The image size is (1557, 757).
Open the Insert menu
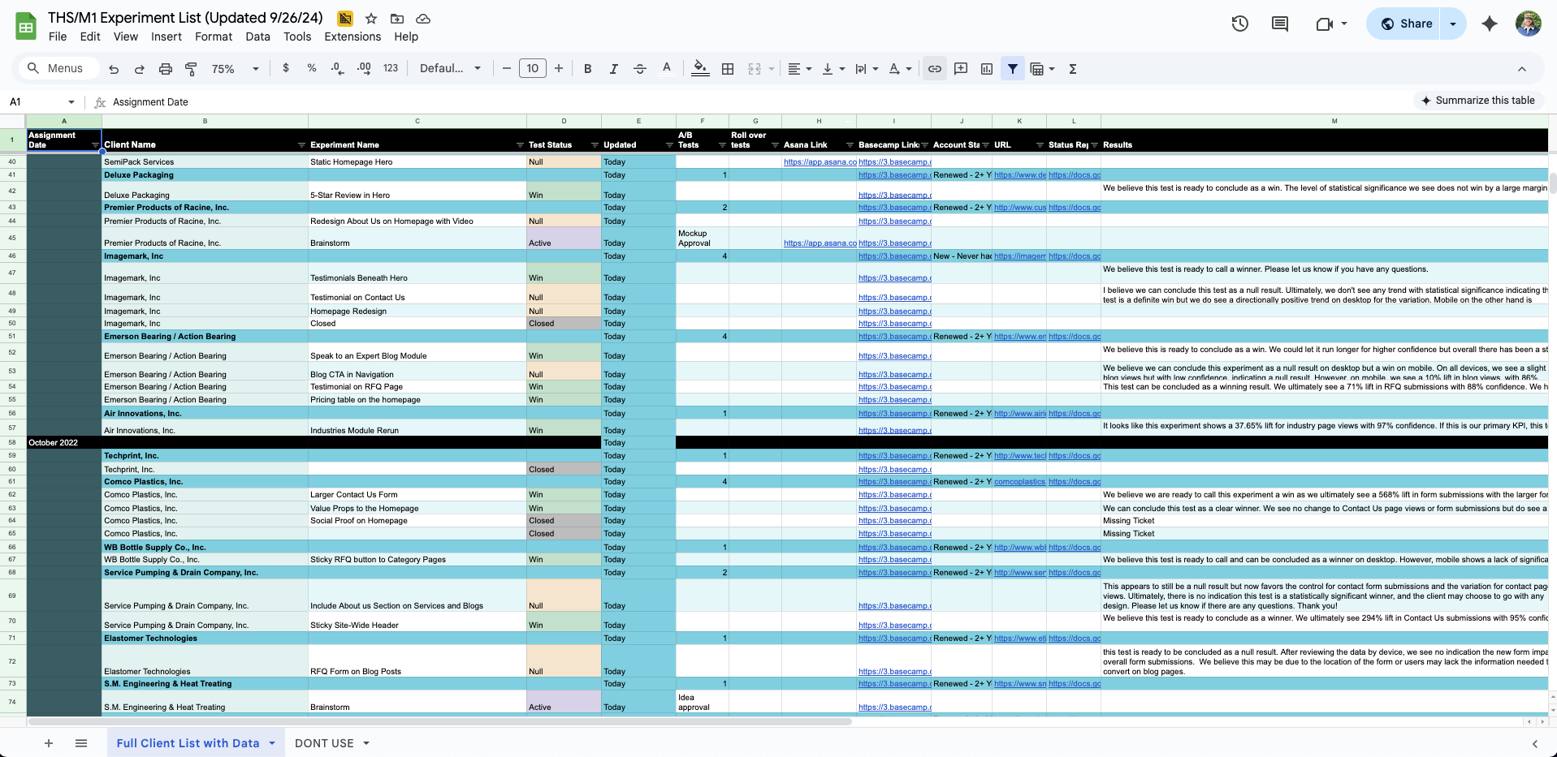point(167,37)
